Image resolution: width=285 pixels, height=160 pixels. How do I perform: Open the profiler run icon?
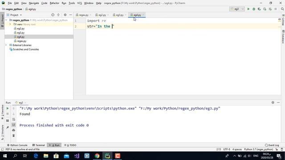click(265, 9)
